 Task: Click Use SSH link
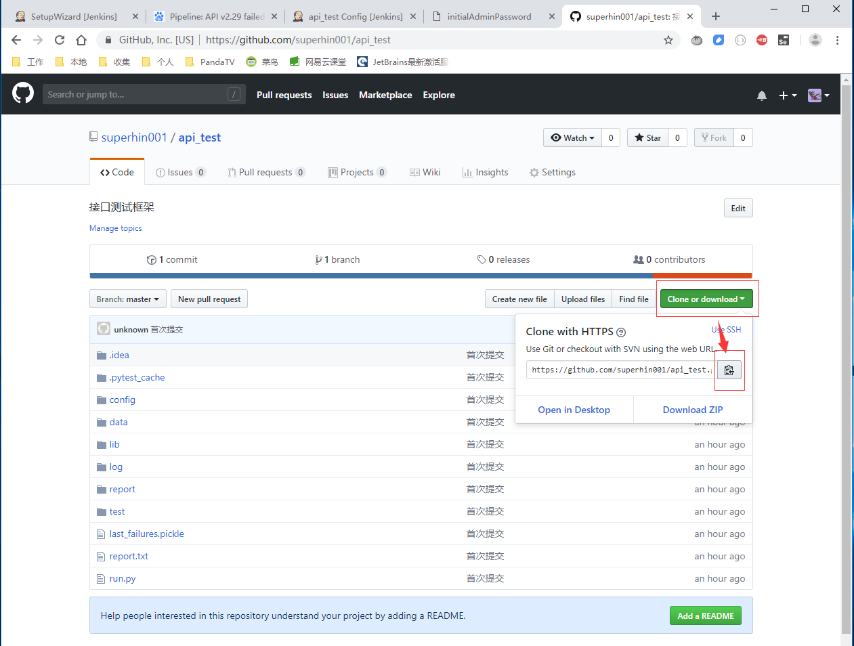click(726, 329)
